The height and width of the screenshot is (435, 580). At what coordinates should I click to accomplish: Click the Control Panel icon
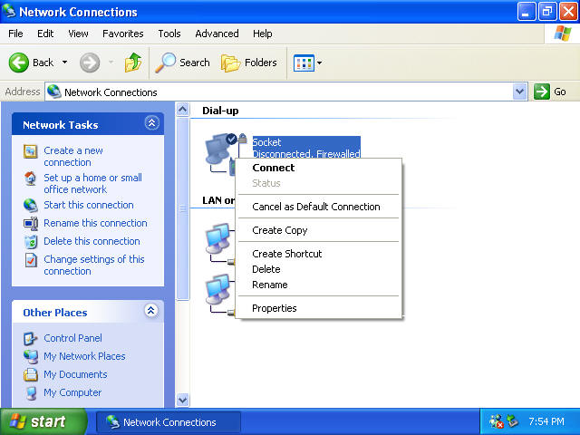click(x=30, y=338)
